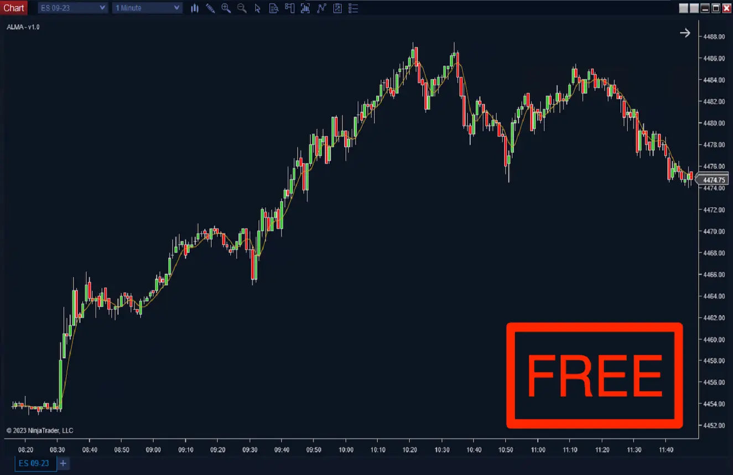Click the bar type candlestick icon

(194, 8)
